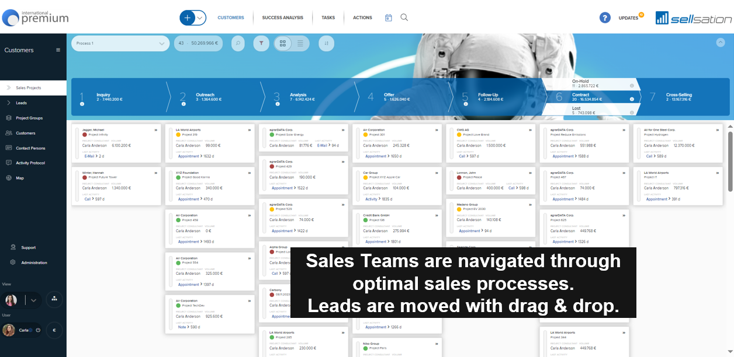Viewport: 734px width, 357px height.
Task: Click the Sellsation logo
Action: 693,18
